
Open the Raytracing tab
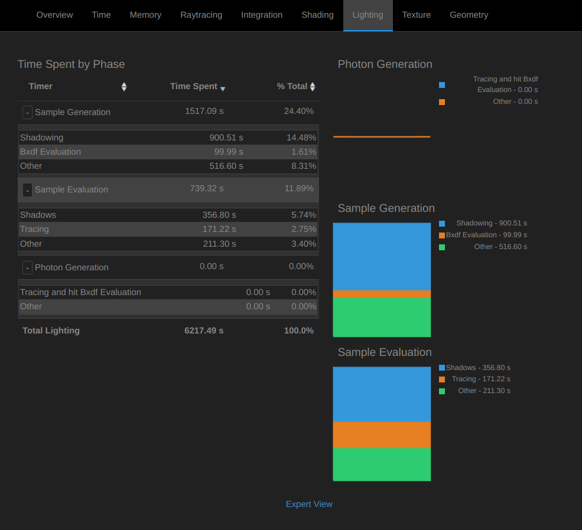201,15
